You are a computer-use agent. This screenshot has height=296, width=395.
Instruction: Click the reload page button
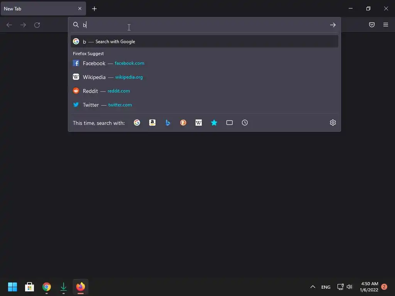[37, 25]
